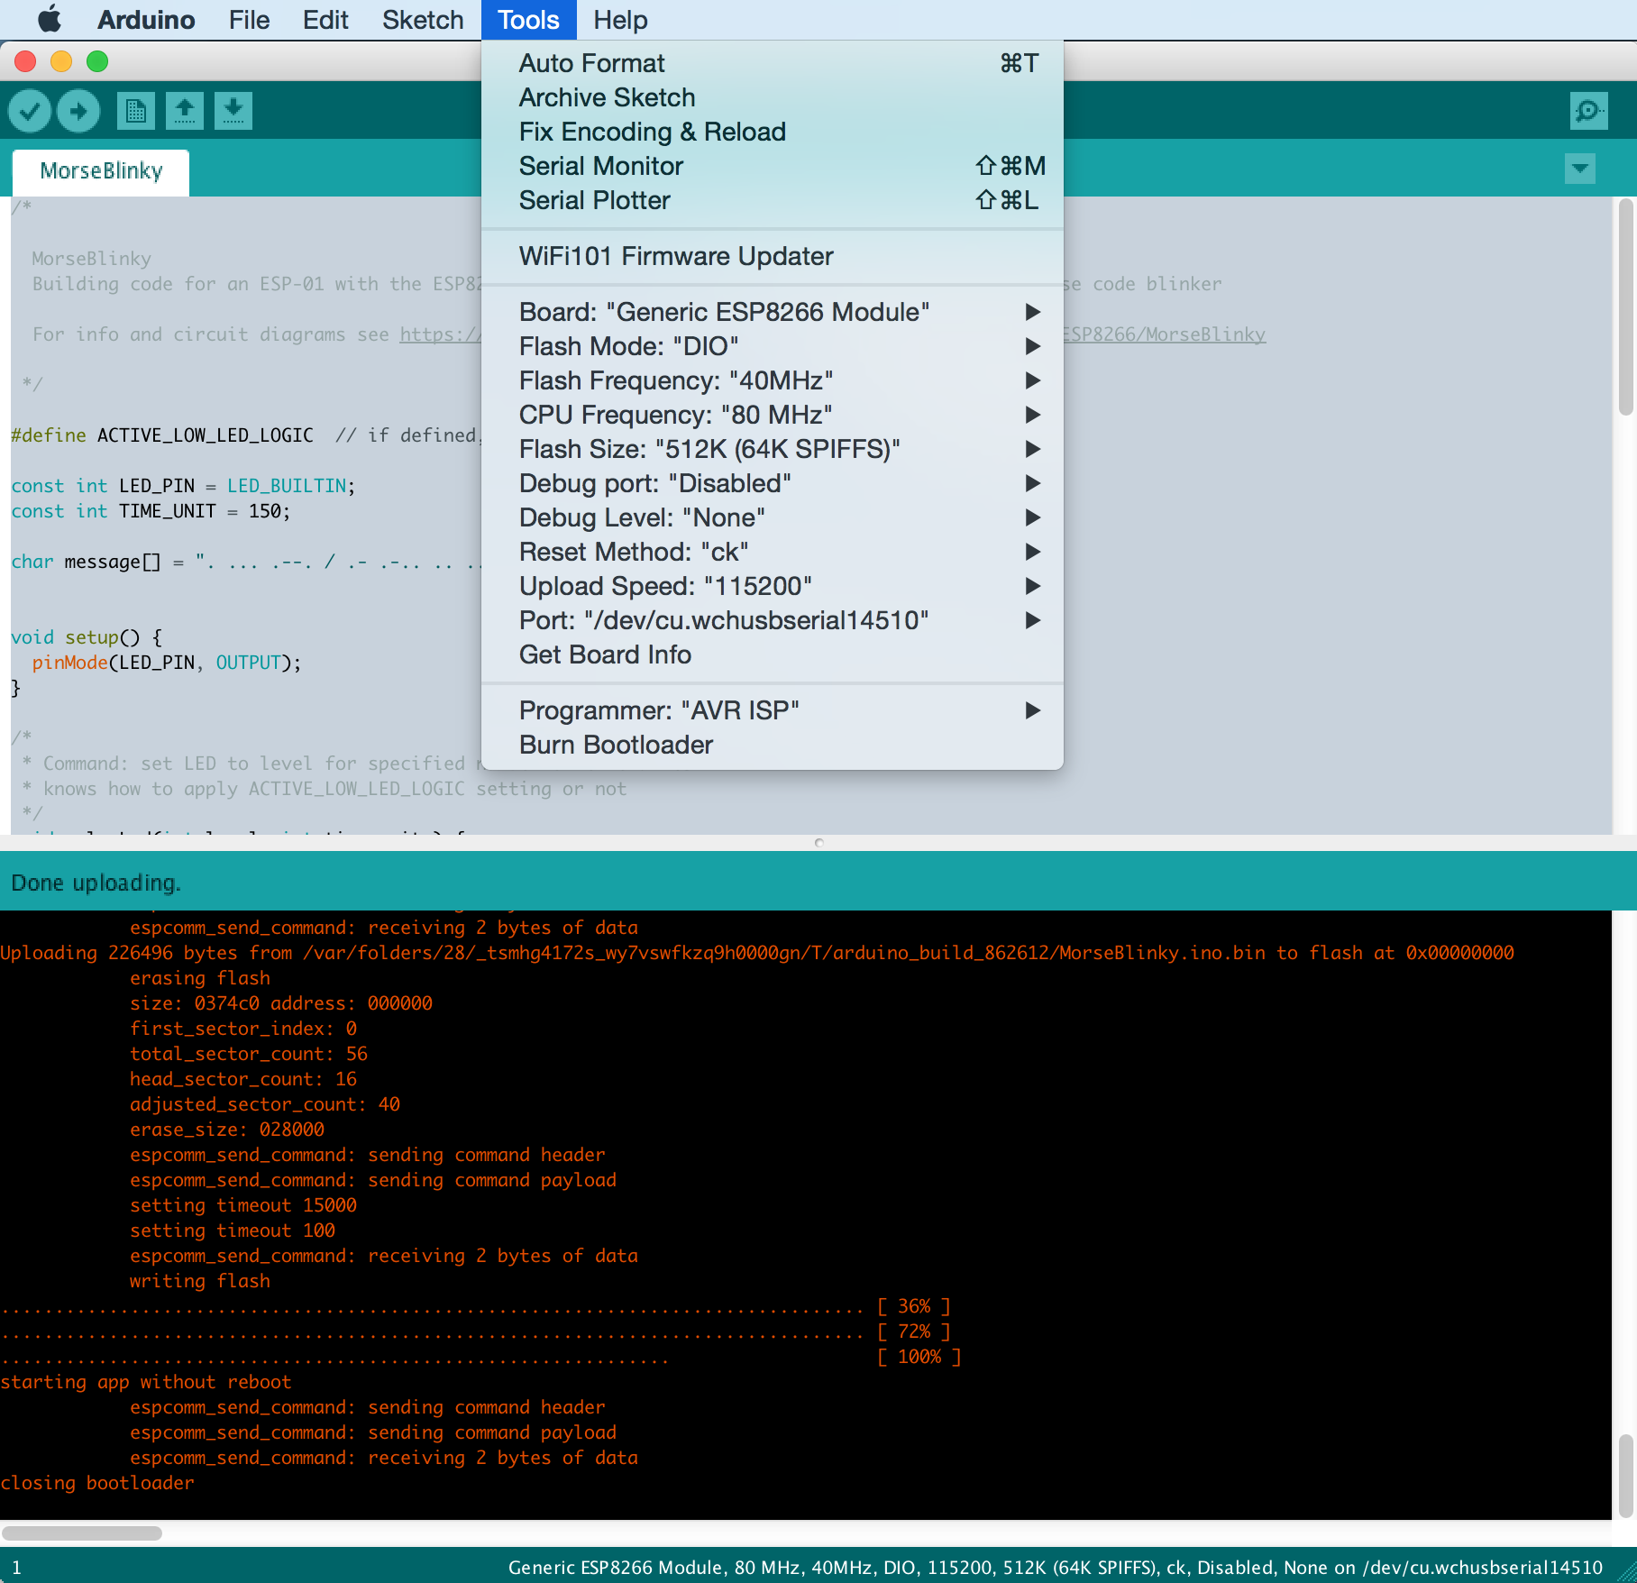Click the 'starting app without reboot' line
Screen dimensions: 1637x1583
pos(146,1382)
